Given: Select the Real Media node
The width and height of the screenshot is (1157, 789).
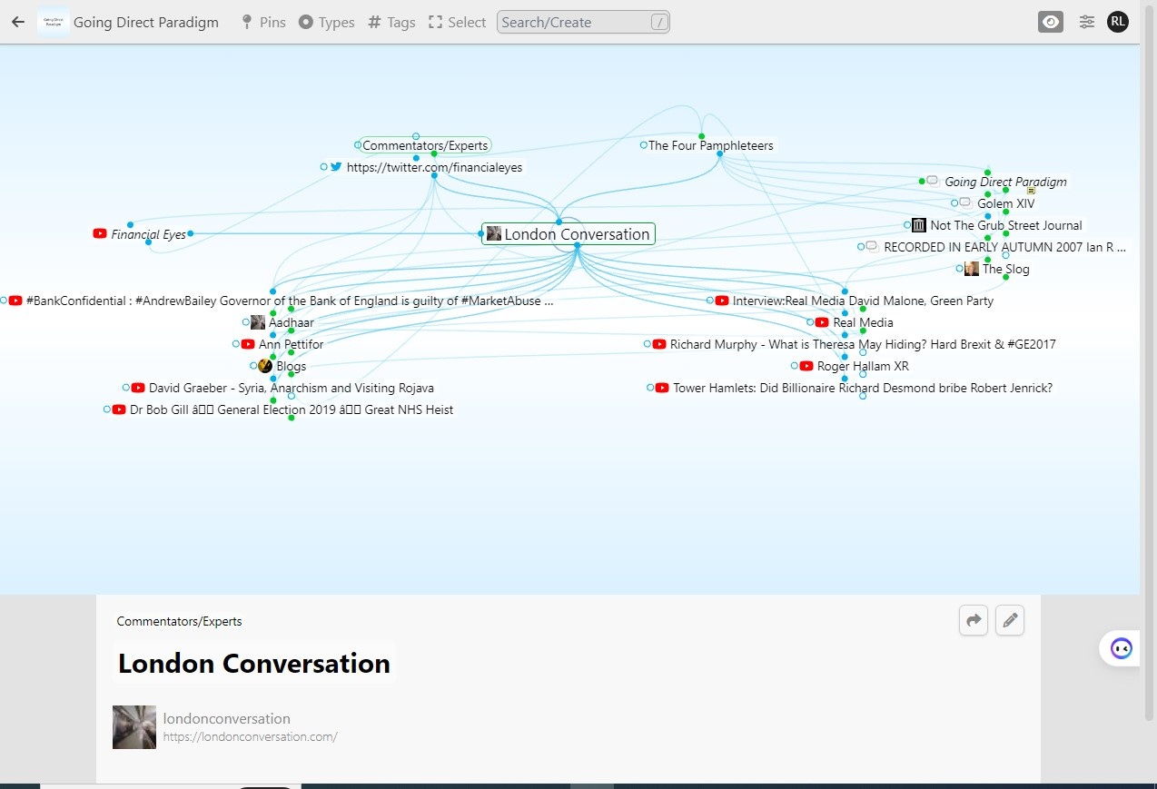Looking at the screenshot, I should [x=863, y=322].
